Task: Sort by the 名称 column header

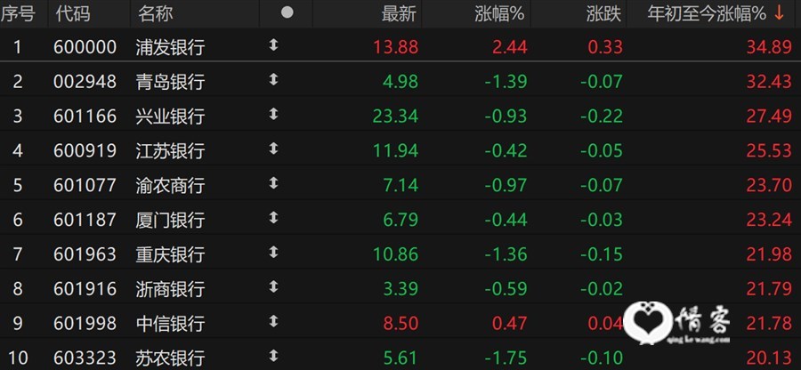Action: tap(155, 13)
